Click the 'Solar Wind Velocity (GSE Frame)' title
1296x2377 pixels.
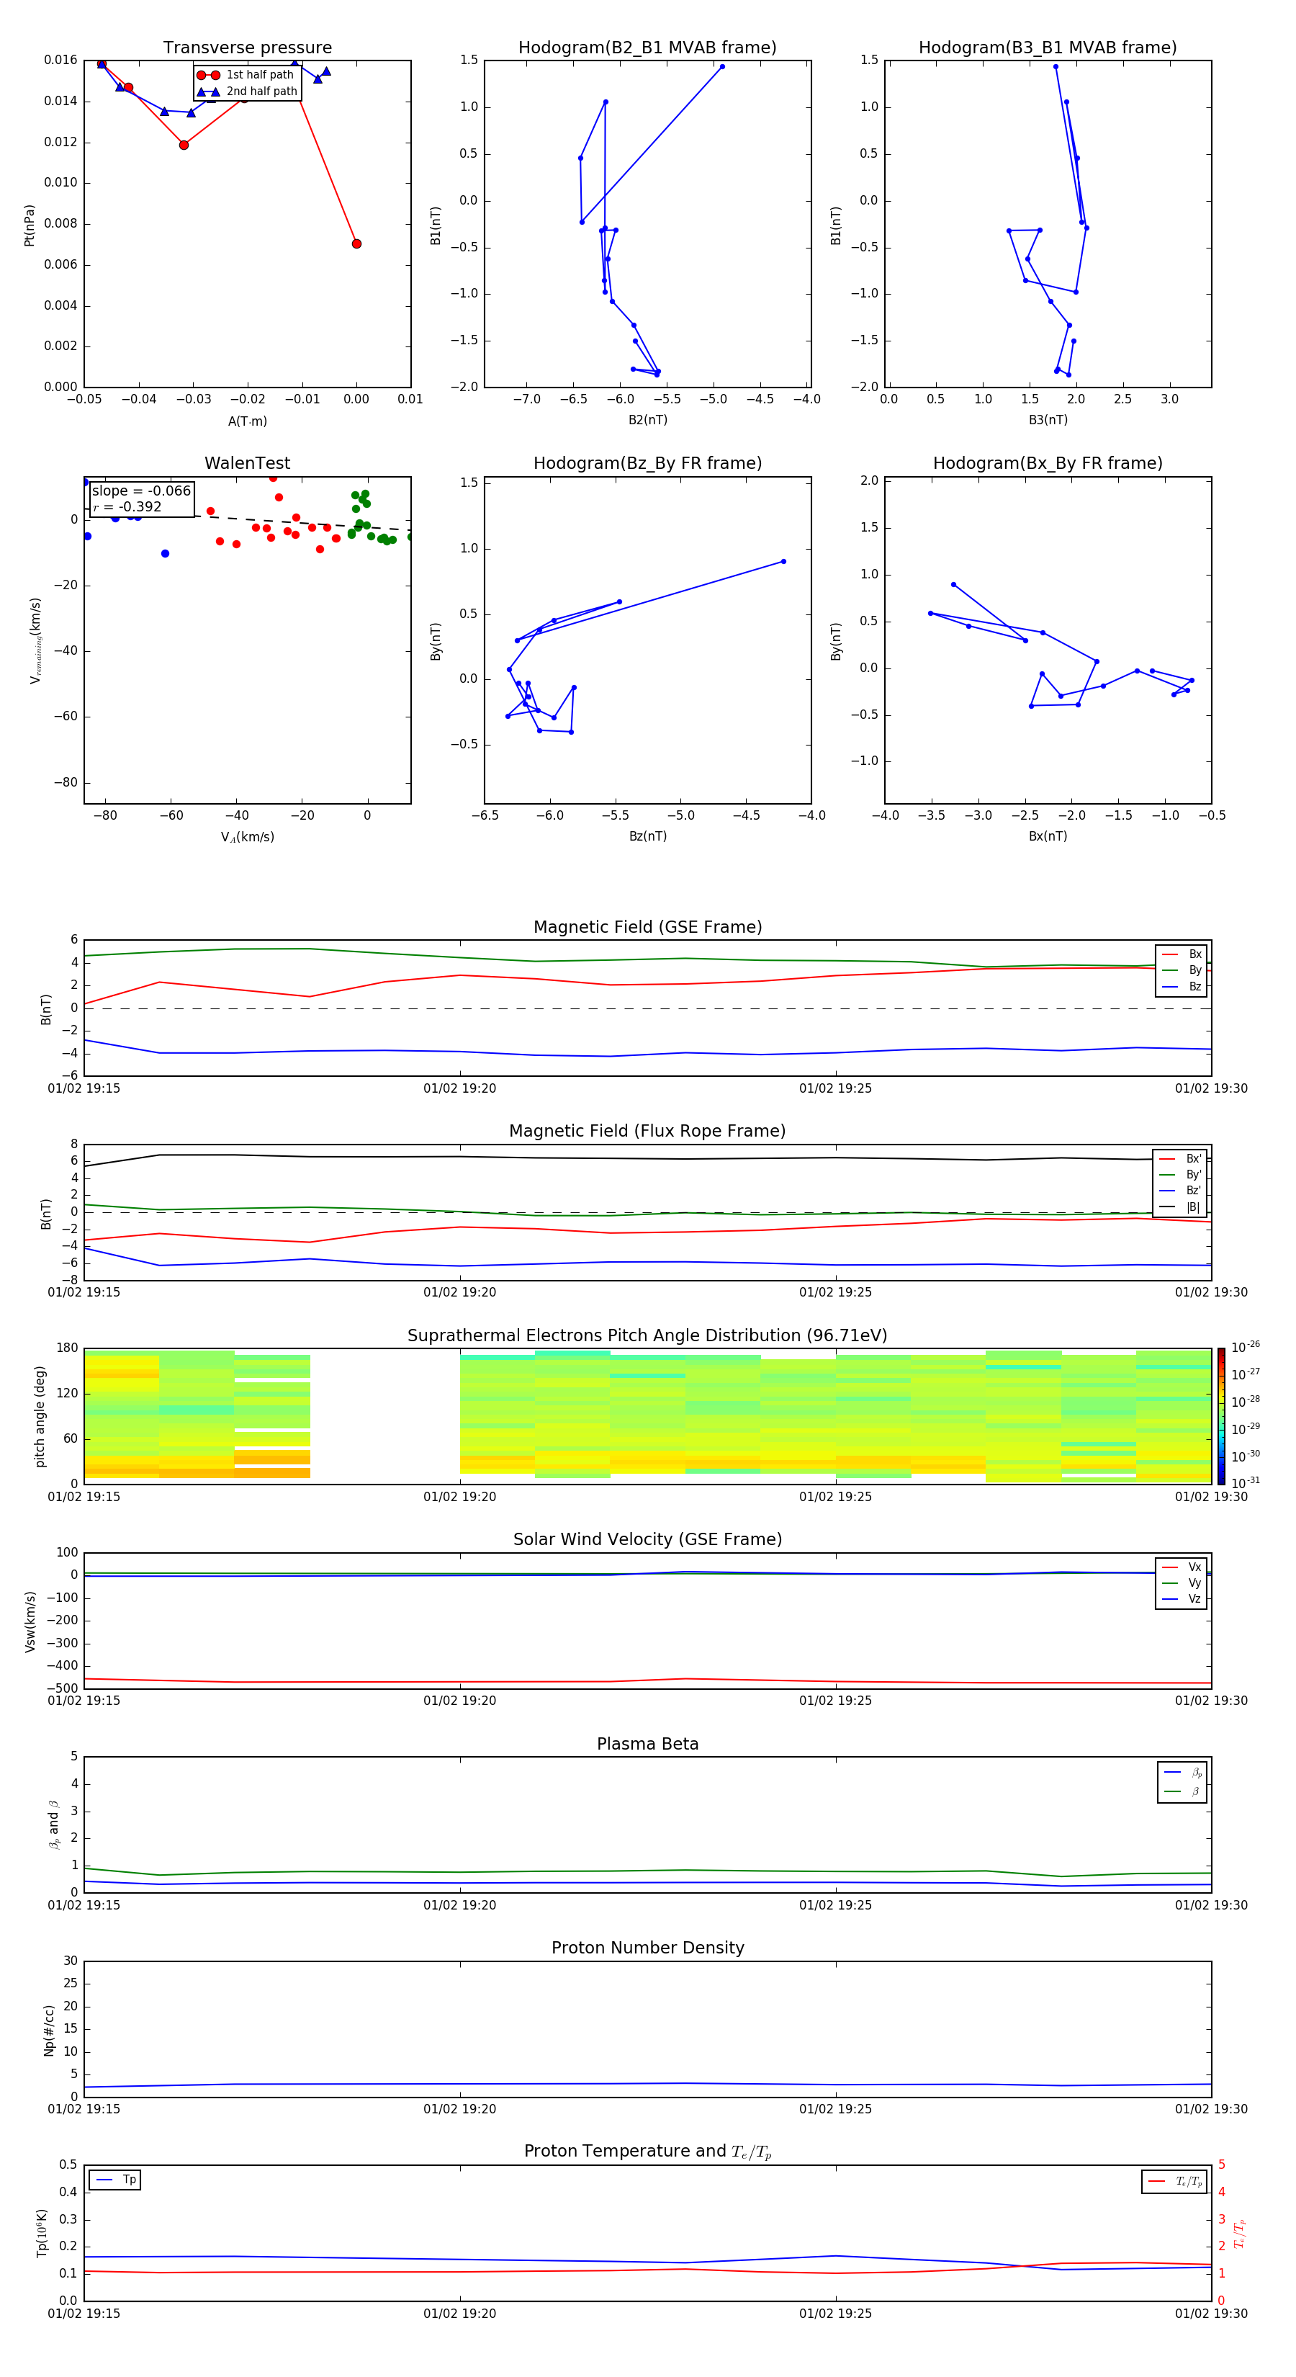tap(647, 1540)
